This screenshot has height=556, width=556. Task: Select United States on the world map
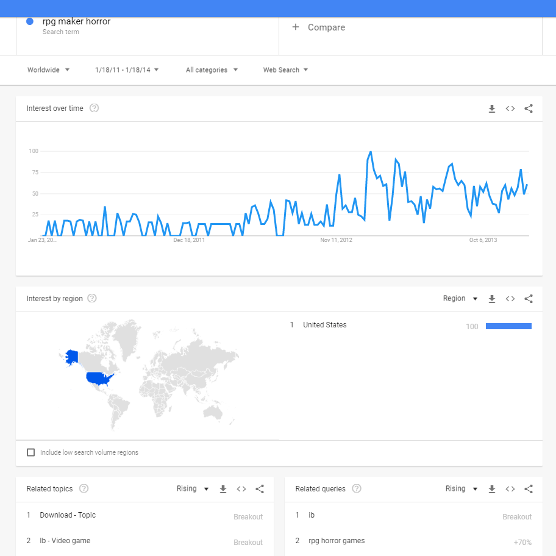99,379
